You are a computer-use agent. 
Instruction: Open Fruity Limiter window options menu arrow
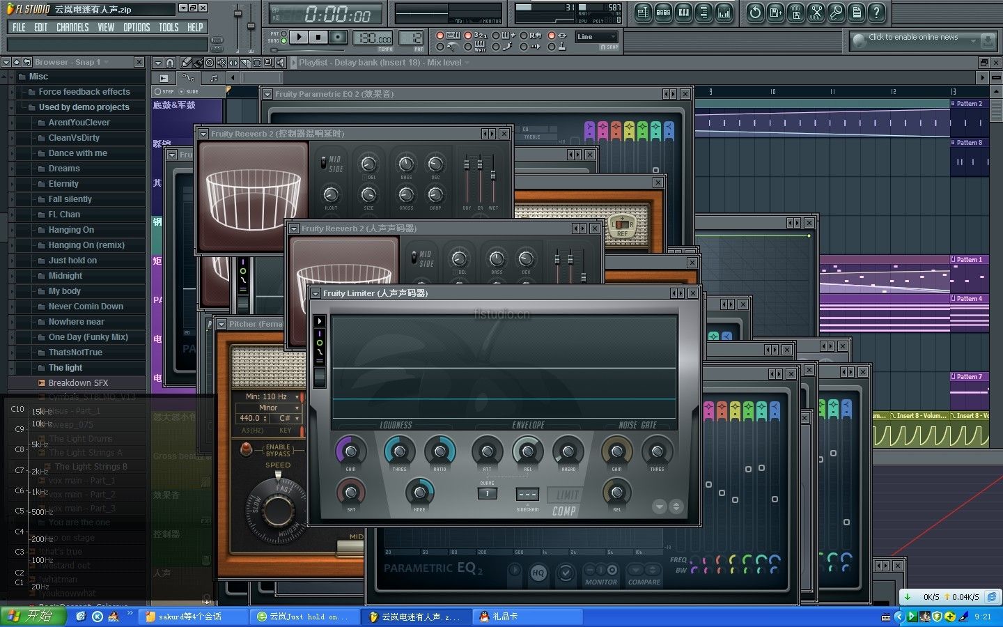tap(316, 293)
